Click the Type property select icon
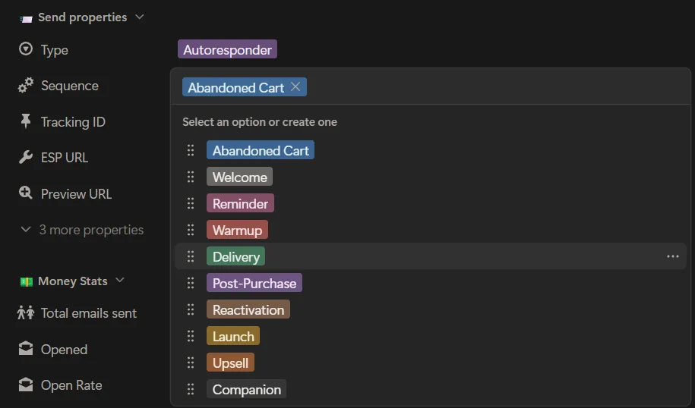Screen dimensions: 695x408 coord(26,50)
